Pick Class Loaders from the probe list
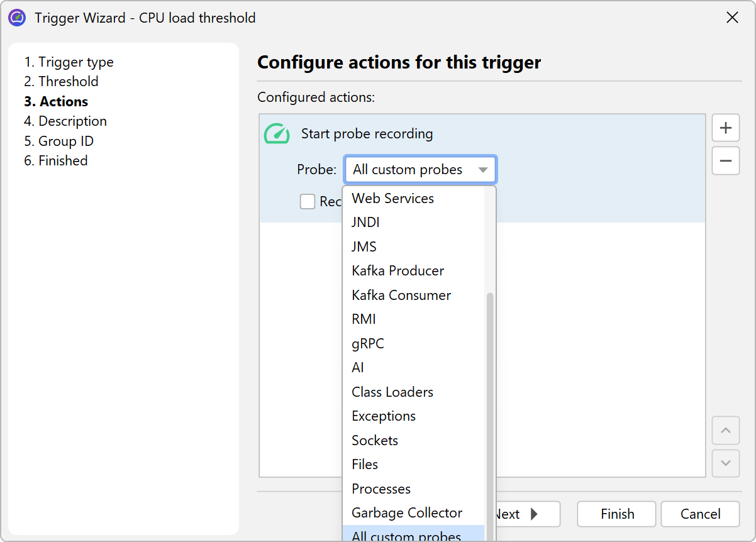 tap(392, 392)
